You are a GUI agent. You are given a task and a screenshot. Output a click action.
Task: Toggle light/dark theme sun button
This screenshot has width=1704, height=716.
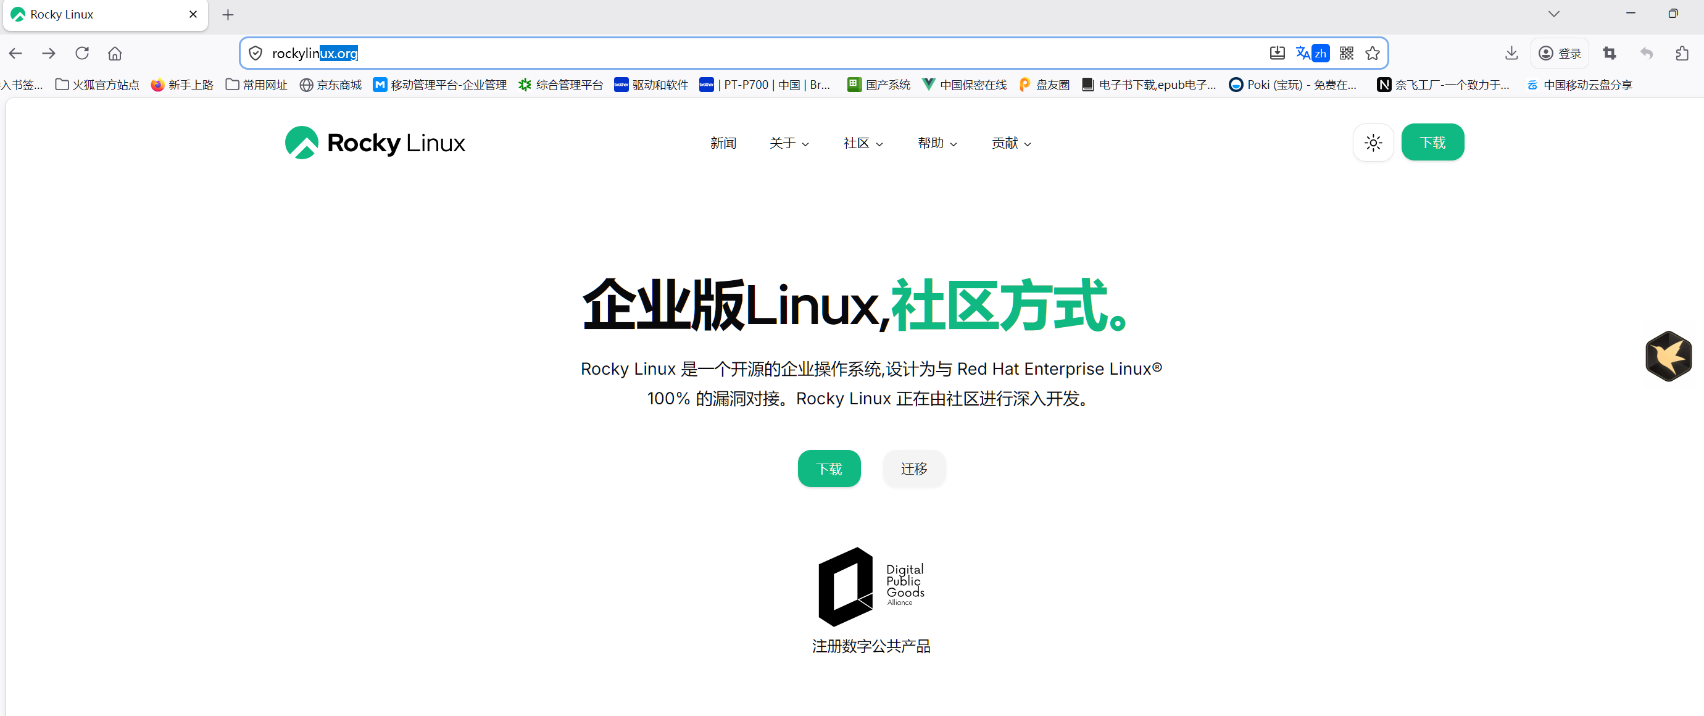point(1373,142)
